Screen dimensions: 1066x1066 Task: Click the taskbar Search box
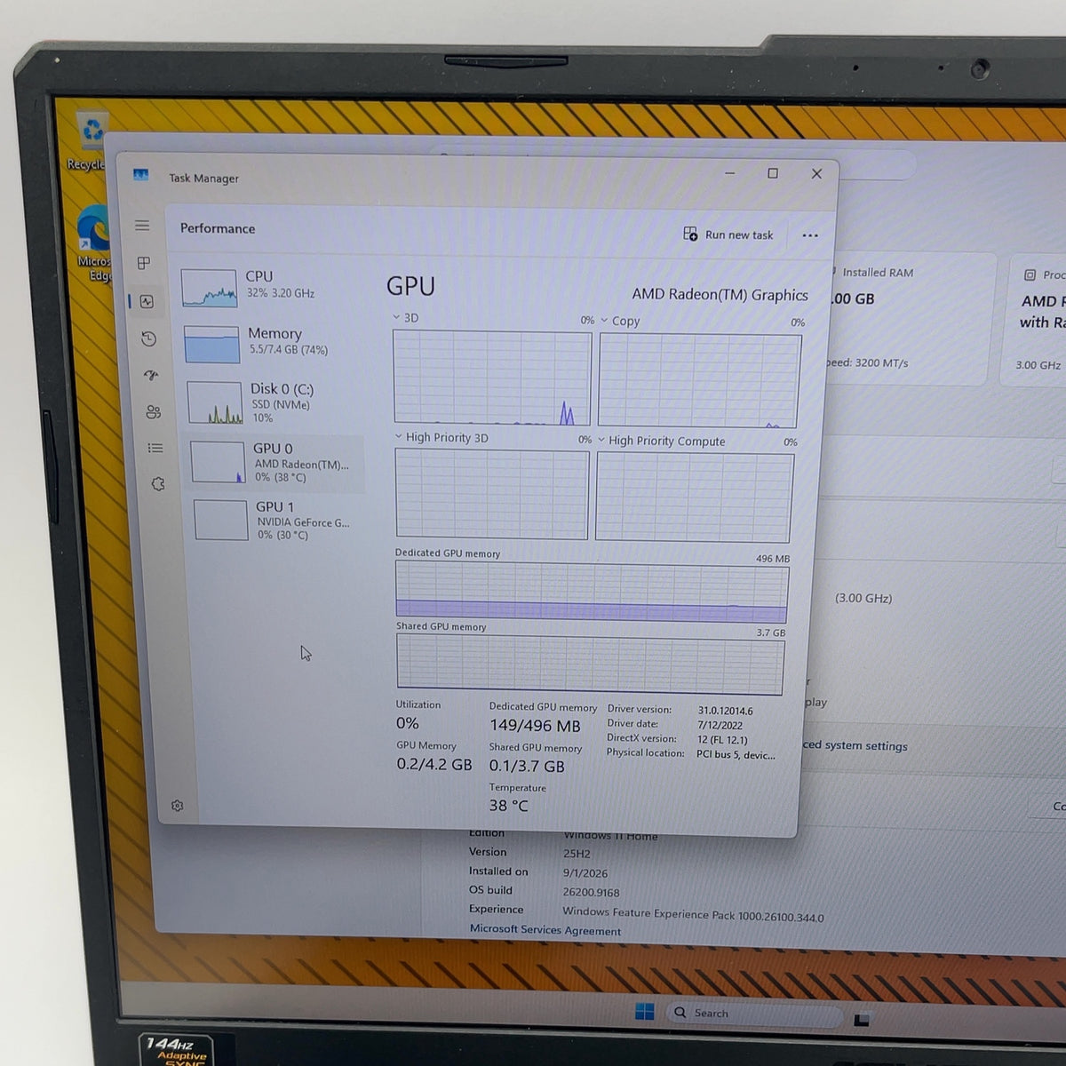coord(753,1014)
